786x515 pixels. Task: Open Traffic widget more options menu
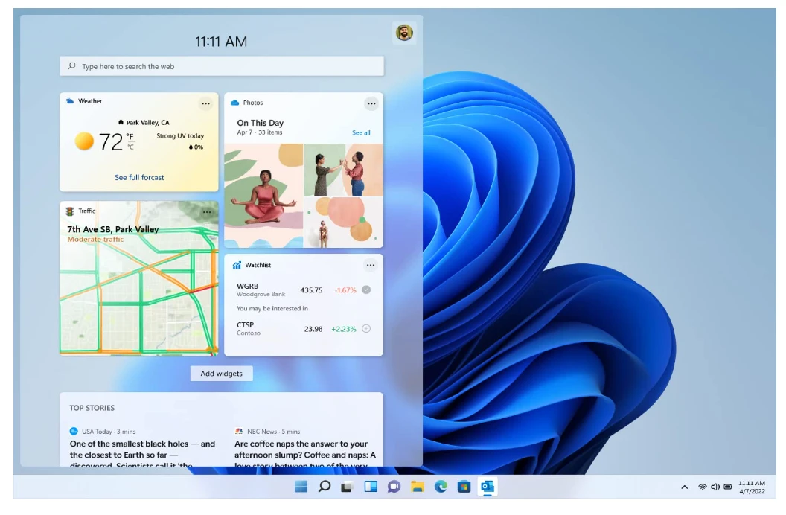tap(207, 212)
